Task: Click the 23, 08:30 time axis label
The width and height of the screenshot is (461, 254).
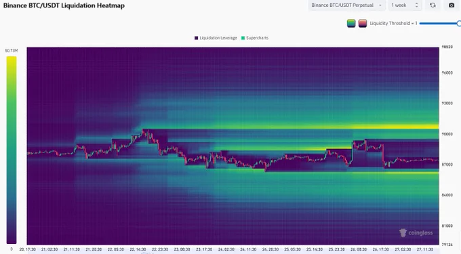Action: pos(182,249)
